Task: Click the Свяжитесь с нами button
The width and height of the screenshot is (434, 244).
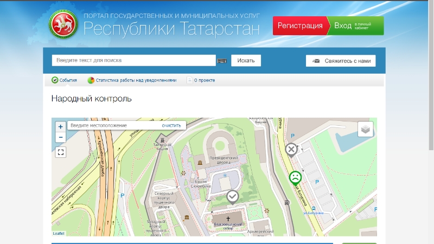Action: tap(341, 61)
